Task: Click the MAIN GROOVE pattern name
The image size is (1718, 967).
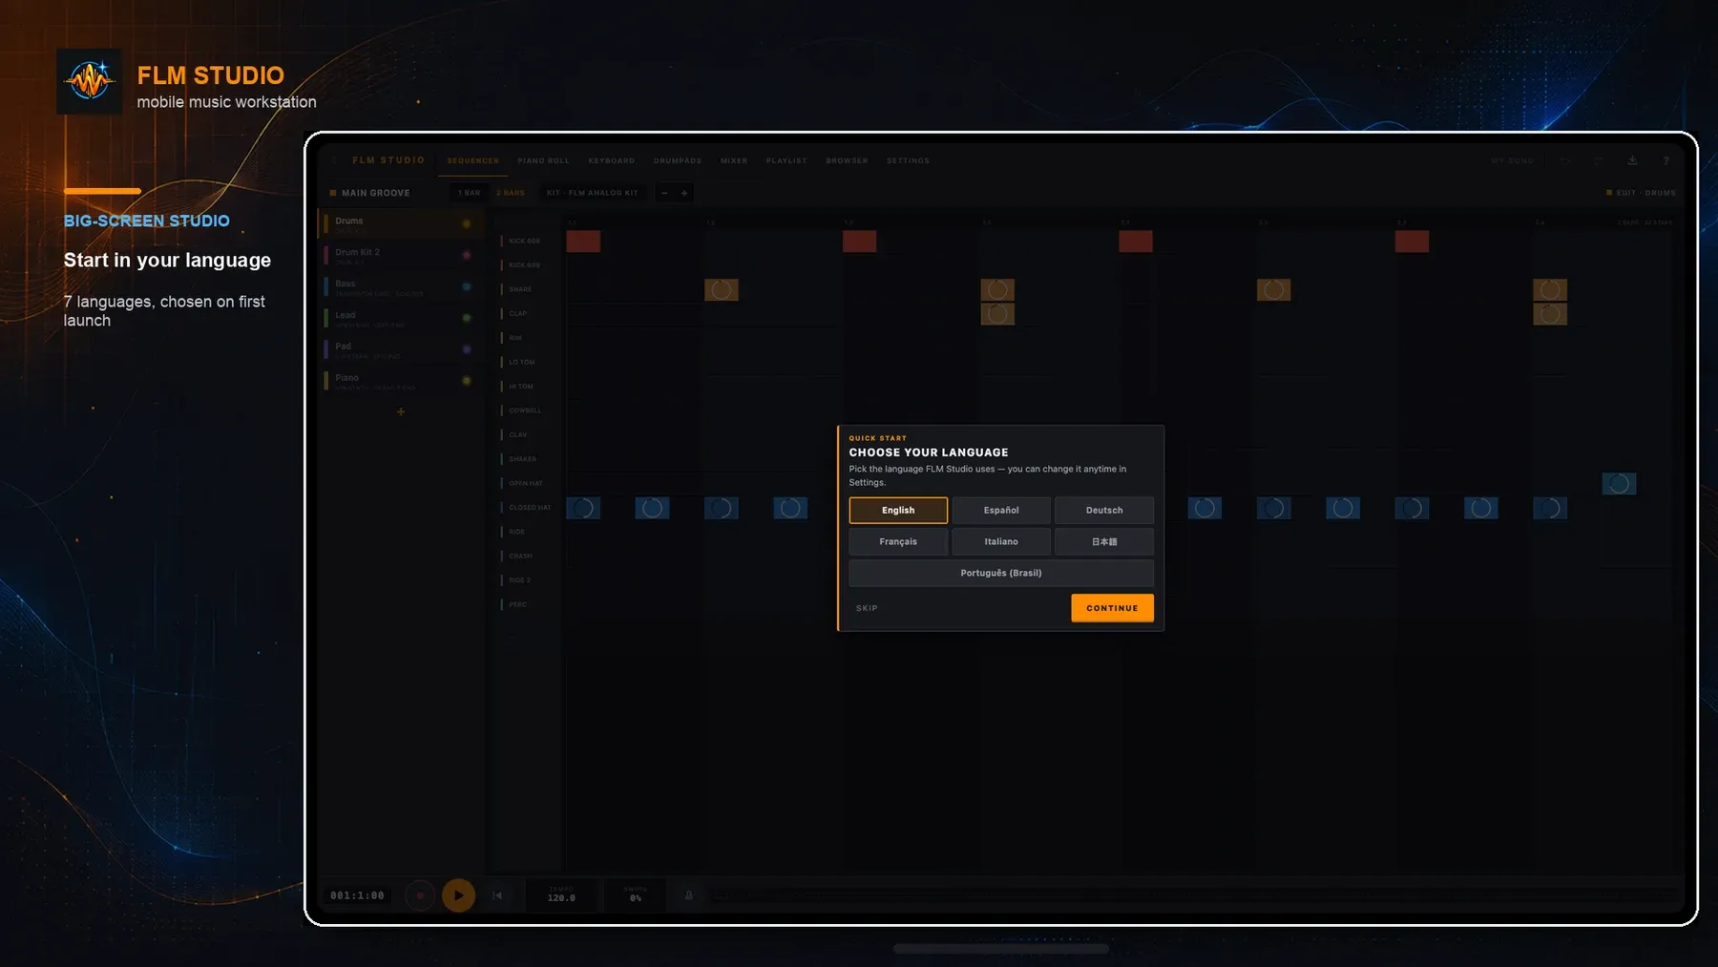Action: (x=375, y=193)
